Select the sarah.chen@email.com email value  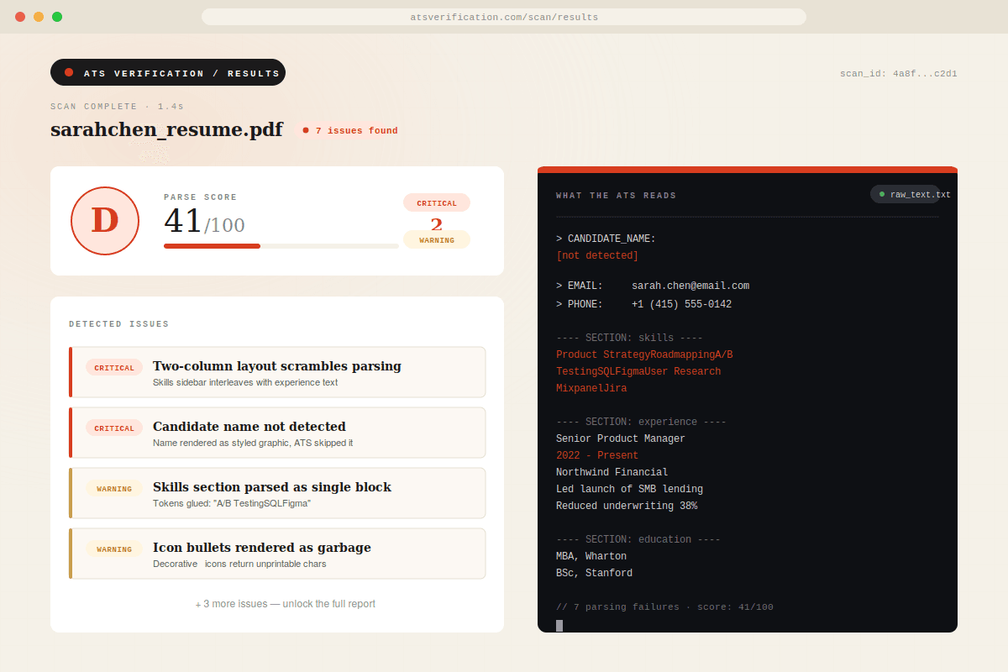point(690,286)
